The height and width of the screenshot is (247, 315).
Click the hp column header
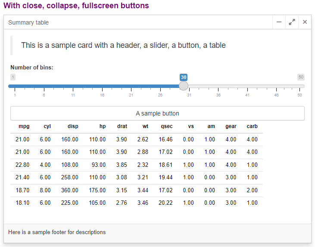pos(103,126)
